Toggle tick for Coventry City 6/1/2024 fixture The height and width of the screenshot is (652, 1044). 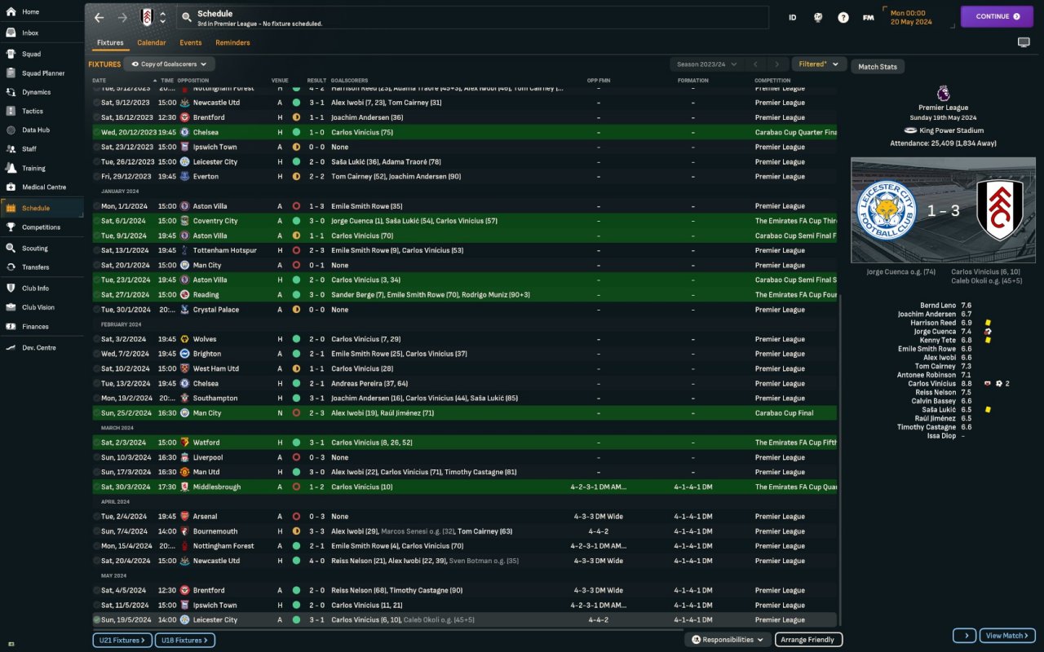(x=97, y=221)
